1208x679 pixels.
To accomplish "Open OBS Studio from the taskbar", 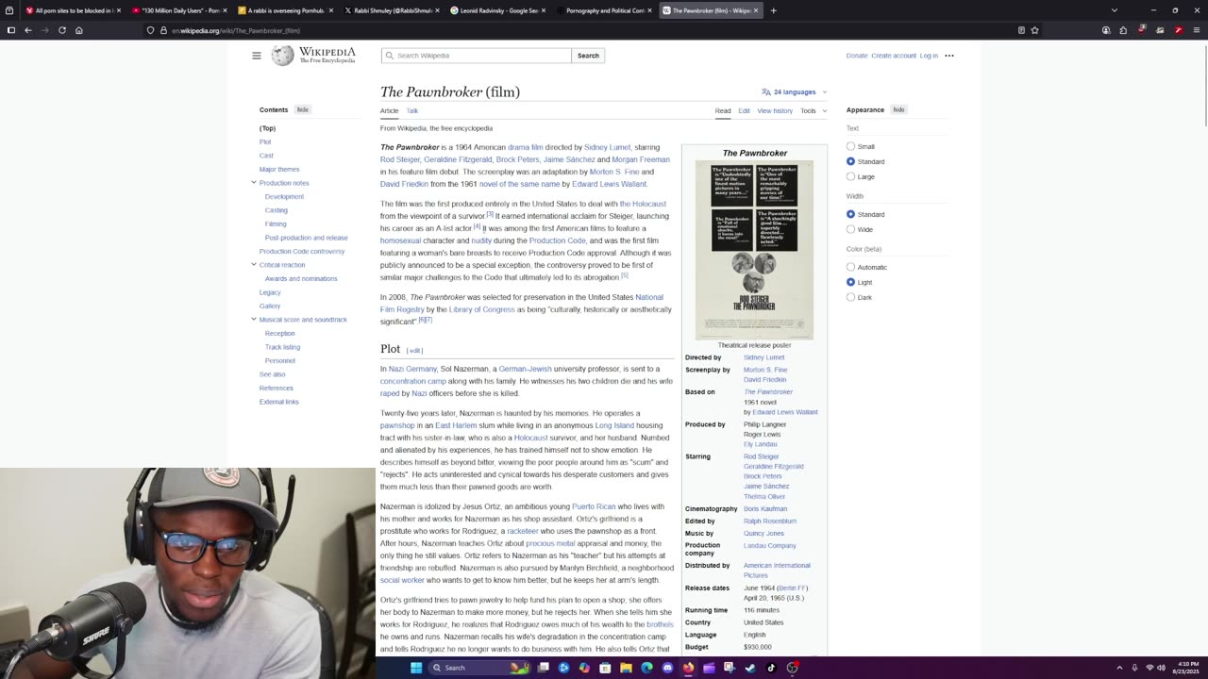I will (x=793, y=668).
